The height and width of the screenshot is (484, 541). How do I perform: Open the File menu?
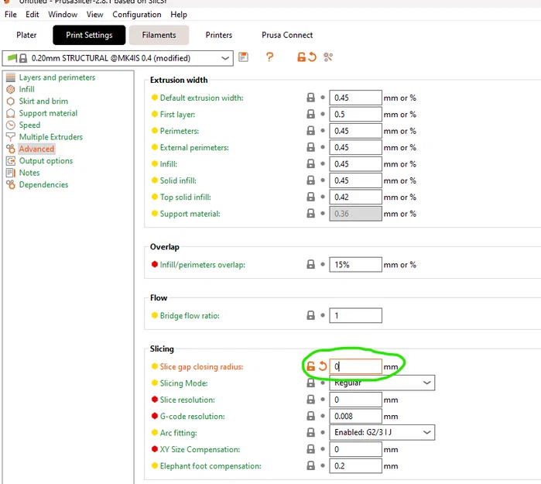[10, 15]
